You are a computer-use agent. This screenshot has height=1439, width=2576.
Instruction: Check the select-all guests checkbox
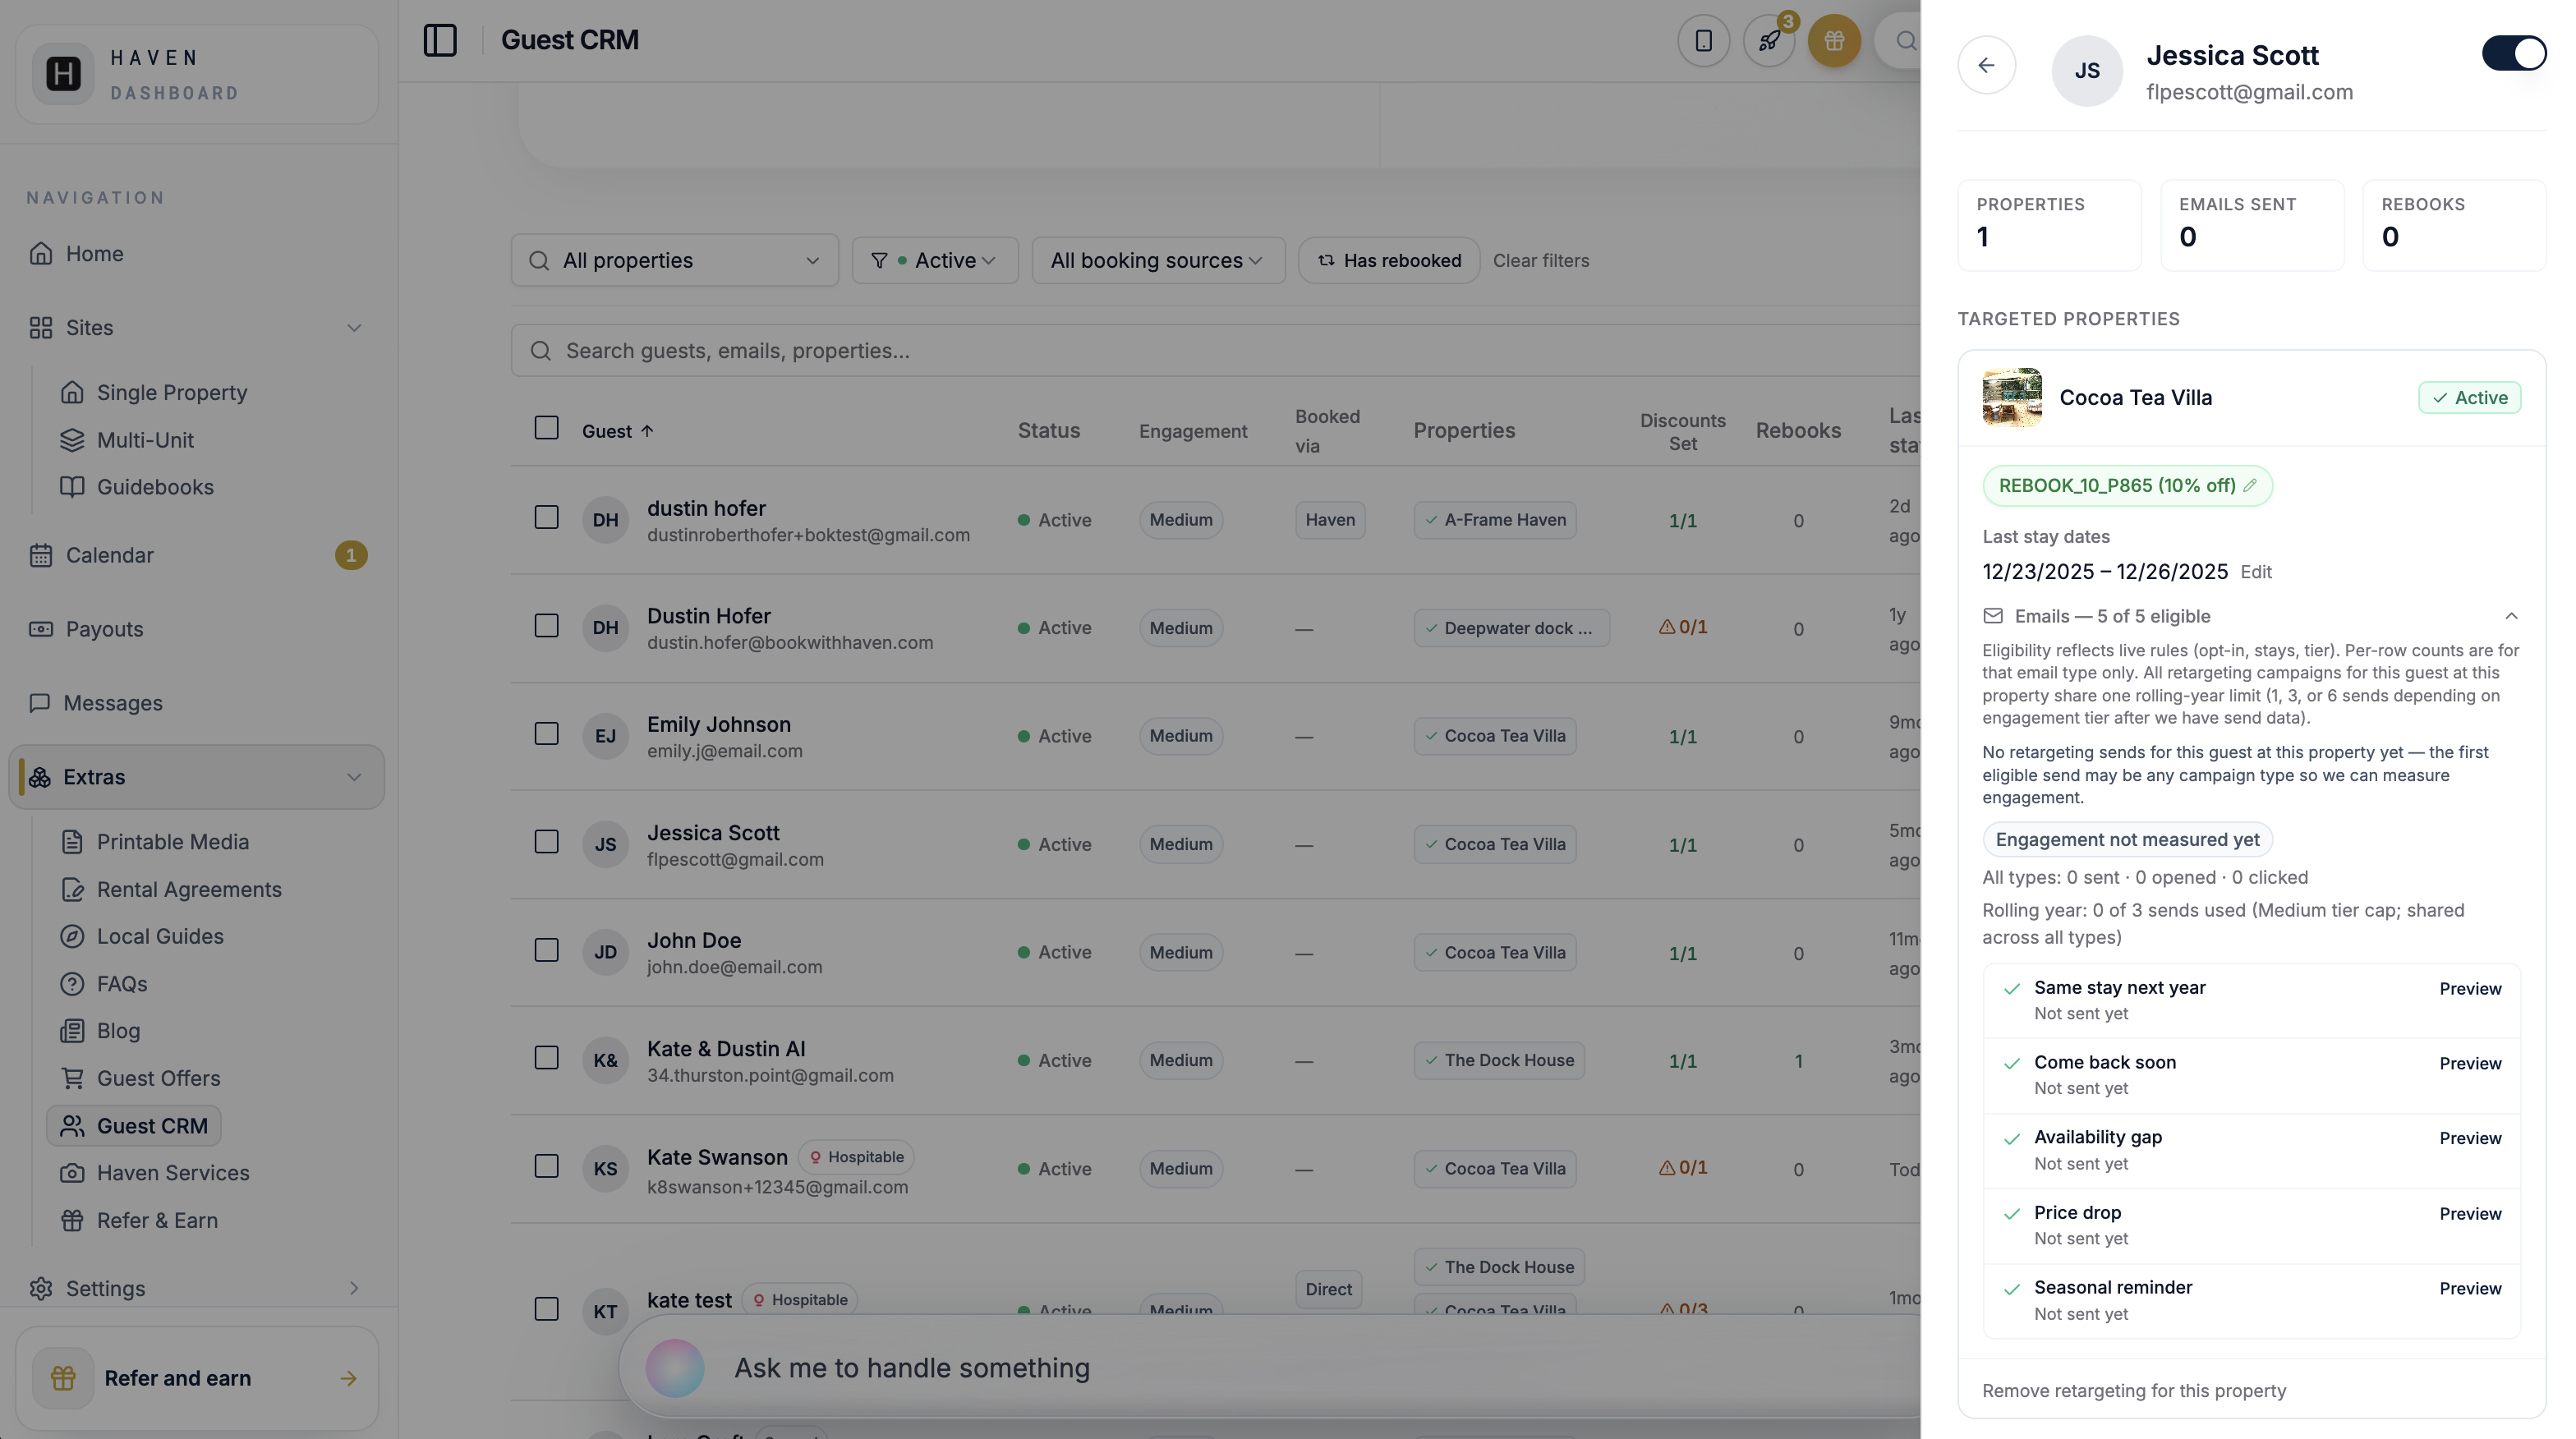pyautogui.click(x=546, y=428)
